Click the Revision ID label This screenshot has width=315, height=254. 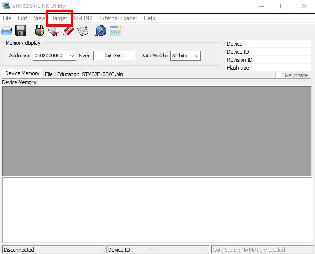[240, 60]
